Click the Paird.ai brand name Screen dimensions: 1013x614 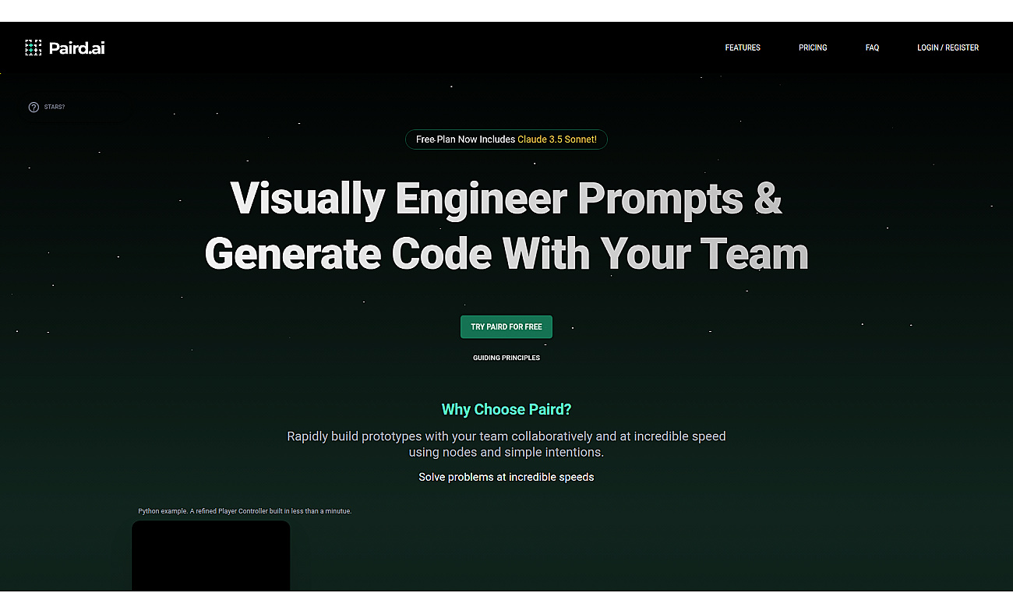click(76, 48)
